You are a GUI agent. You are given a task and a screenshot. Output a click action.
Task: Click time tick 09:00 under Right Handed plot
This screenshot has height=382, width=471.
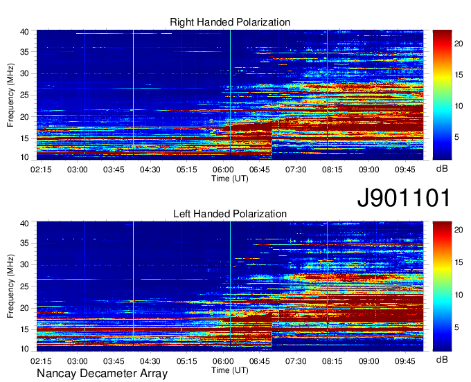point(369,170)
